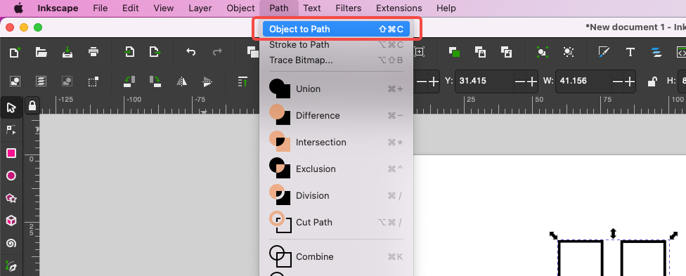Viewport: 686px width, 276px height.
Task: Select the 3D Box tool
Action: pyautogui.click(x=11, y=221)
